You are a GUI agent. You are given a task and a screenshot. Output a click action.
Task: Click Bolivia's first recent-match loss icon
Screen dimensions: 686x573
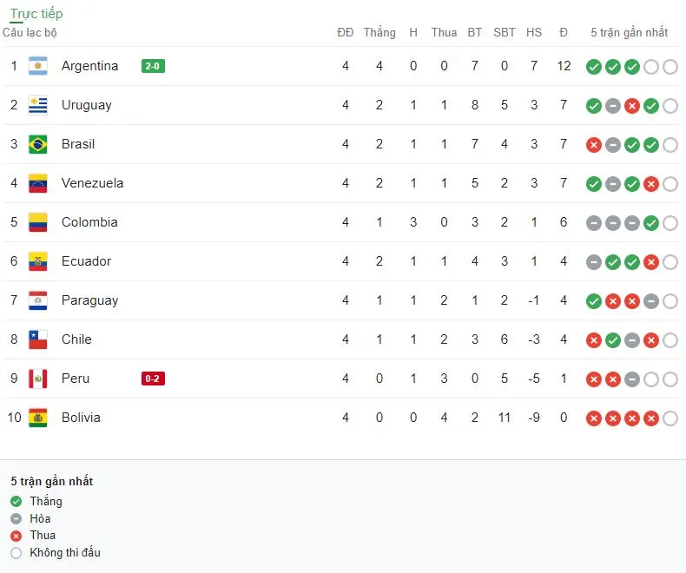coord(594,418)
